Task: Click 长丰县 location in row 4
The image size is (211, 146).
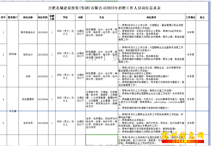Action: (x=190, y=99)
